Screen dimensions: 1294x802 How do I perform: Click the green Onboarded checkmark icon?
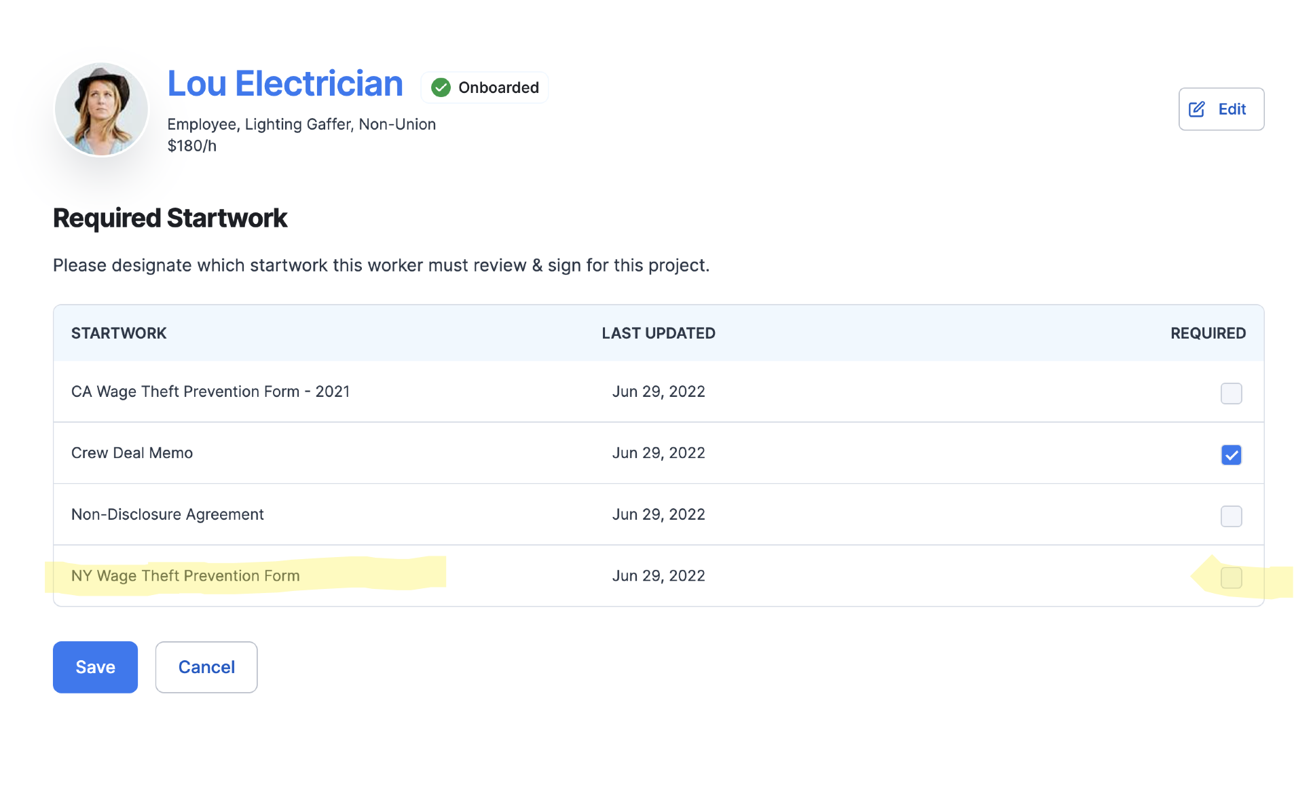tap(441, 88)
